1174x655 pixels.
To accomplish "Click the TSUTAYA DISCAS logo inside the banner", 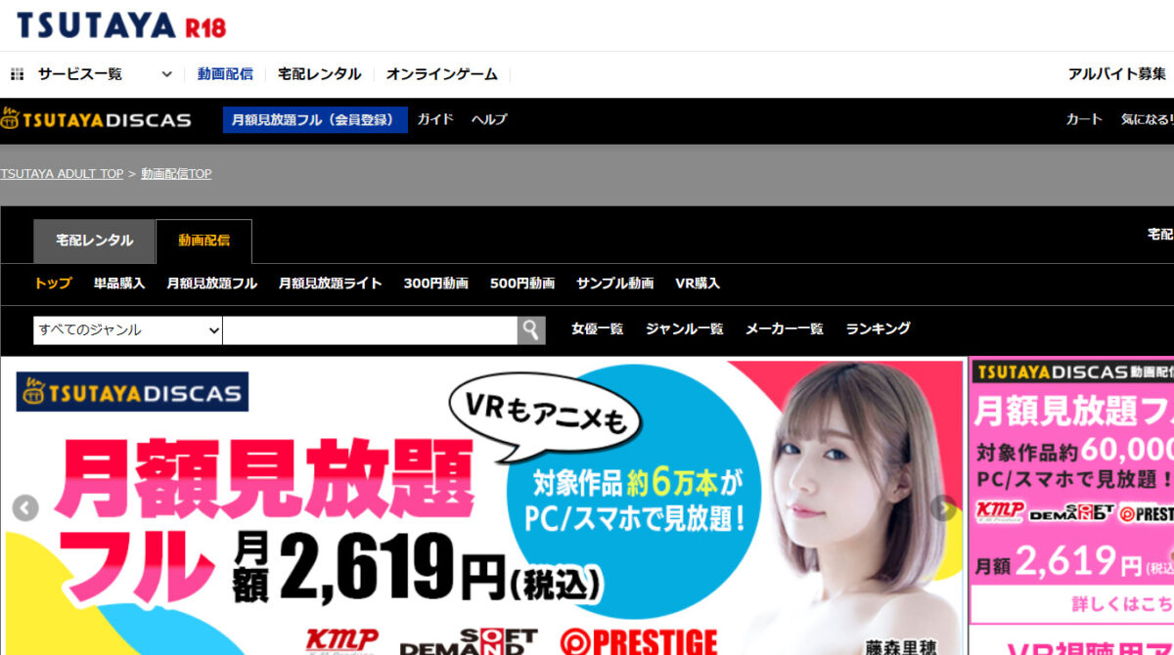I will [x=132, y=392].
